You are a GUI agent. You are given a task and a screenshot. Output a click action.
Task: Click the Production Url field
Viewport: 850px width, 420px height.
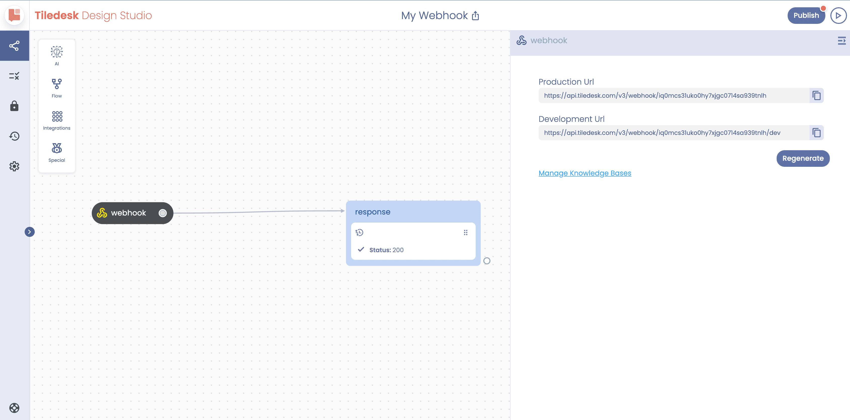tap(674, 96)
